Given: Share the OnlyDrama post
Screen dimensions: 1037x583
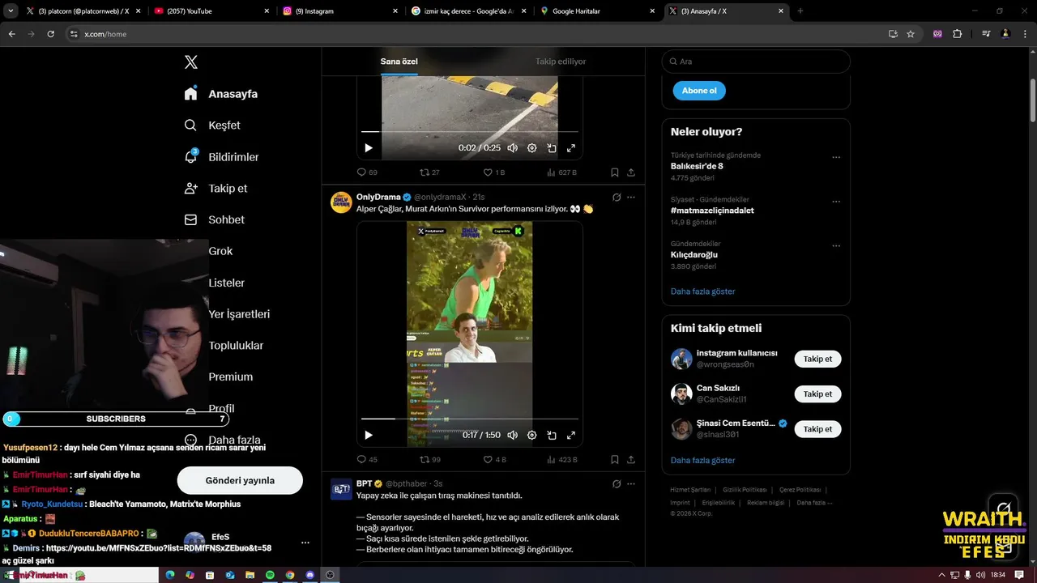Looking at the screenshot, I should (631, 459).
